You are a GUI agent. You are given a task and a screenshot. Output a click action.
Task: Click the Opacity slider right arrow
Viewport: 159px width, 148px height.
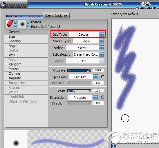[90, 71]
